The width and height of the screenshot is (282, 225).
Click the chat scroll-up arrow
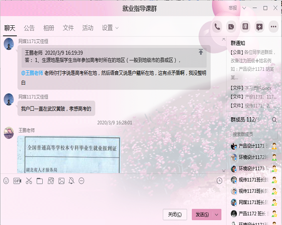(224, 39)
